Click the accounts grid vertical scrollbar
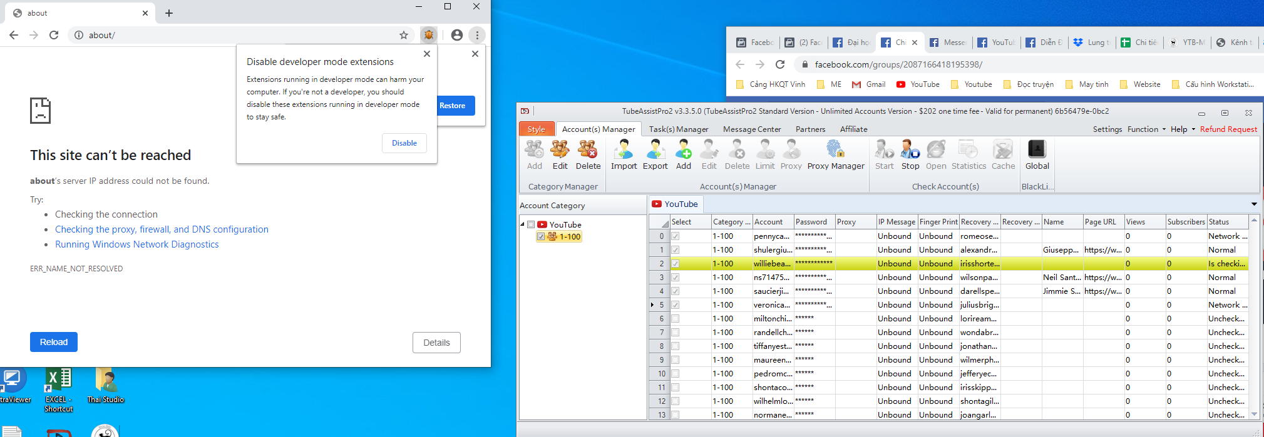Image resolution: width=1264 pixels, height=437 pixels. (x=1254, y=313)
